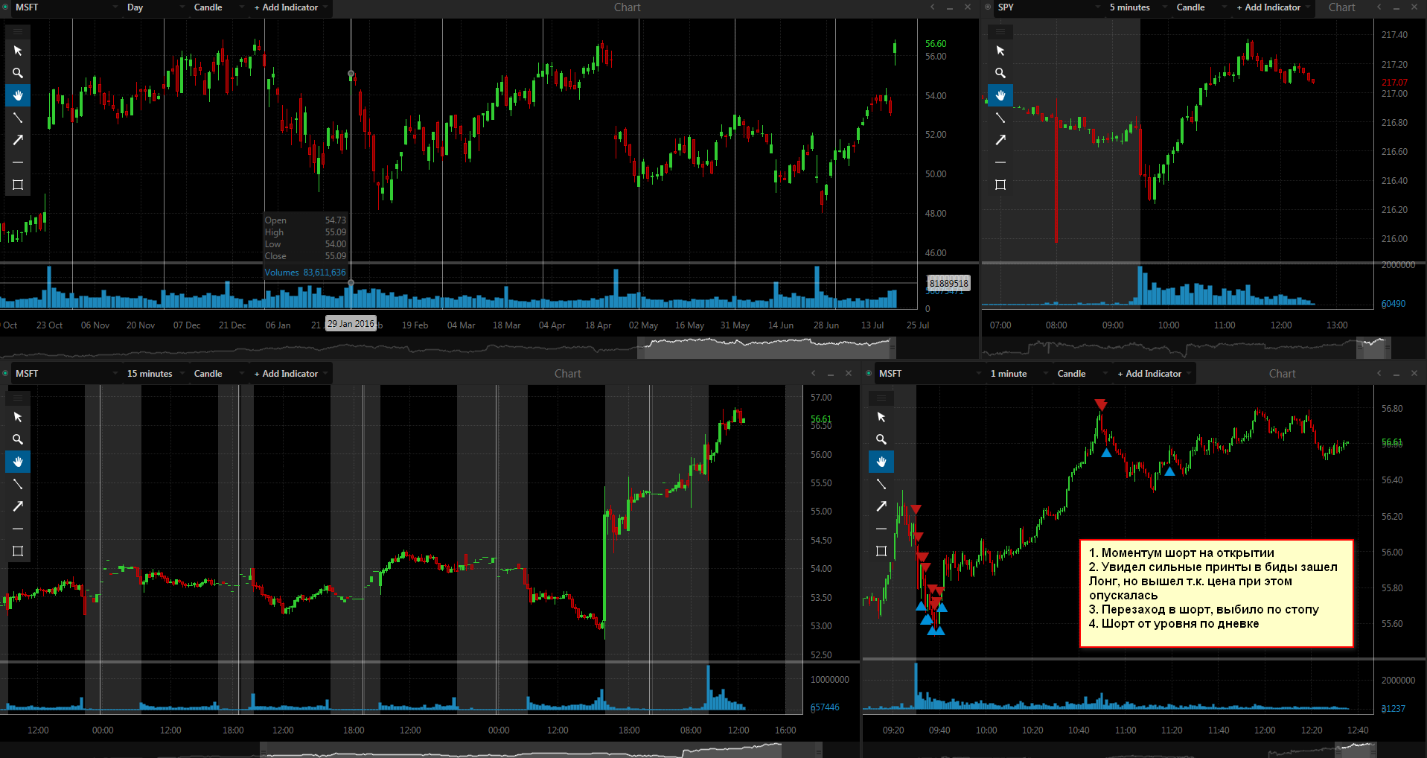Select pointer tool in MSFT 1 minute chart
The image size is (1427, 758).
coord(881,417)
